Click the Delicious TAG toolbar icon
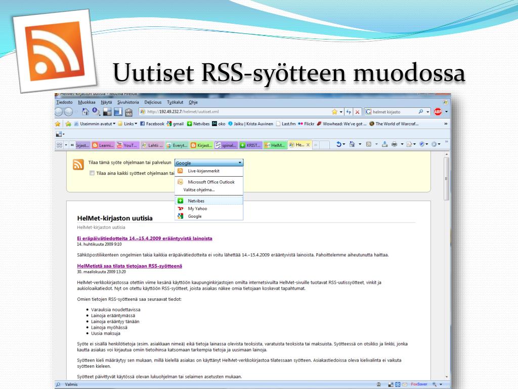 (129, 112)
